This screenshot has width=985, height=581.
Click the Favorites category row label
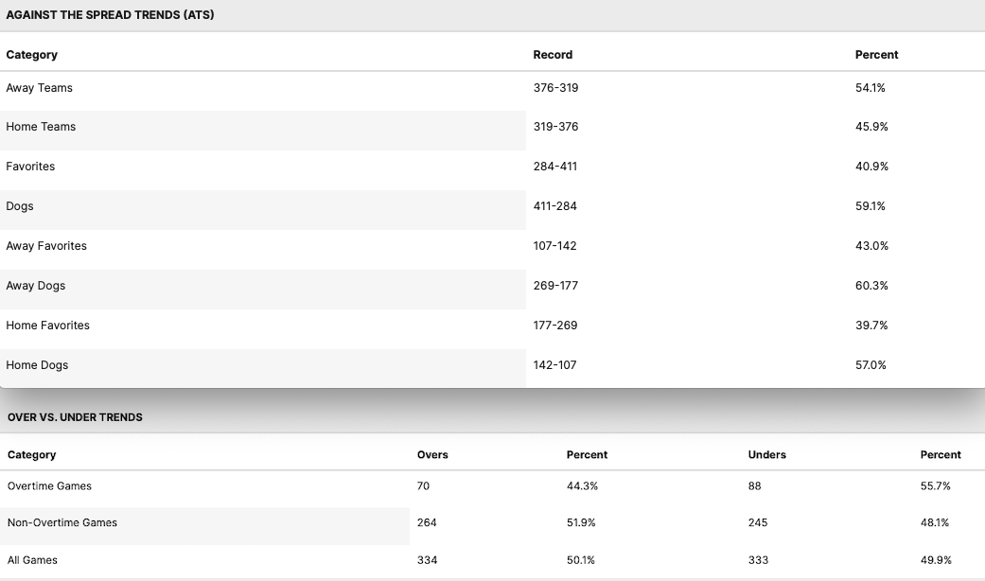(x=30, y=167)
